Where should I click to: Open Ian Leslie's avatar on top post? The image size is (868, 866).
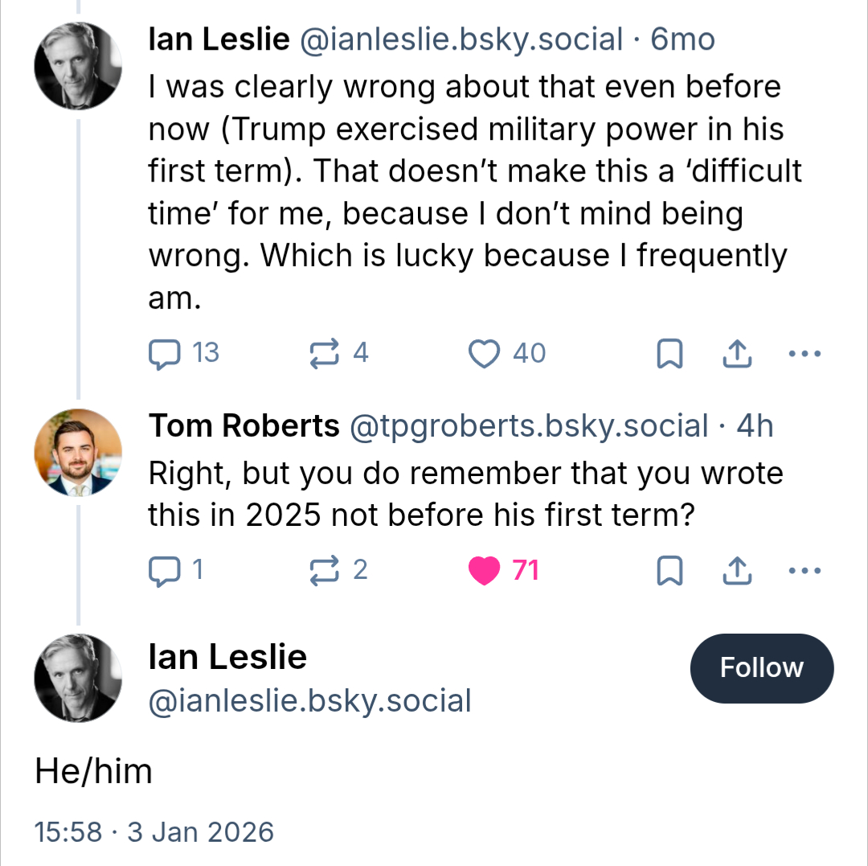click(78, 65)
